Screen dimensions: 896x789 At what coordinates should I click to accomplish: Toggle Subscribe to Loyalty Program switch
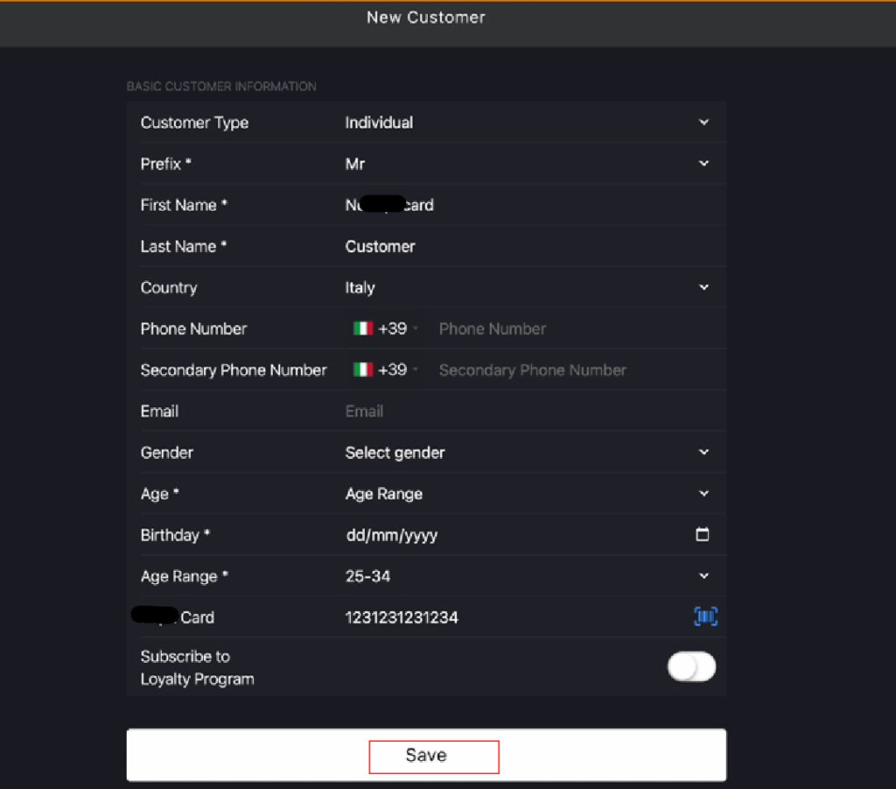[x=691, y=666]
